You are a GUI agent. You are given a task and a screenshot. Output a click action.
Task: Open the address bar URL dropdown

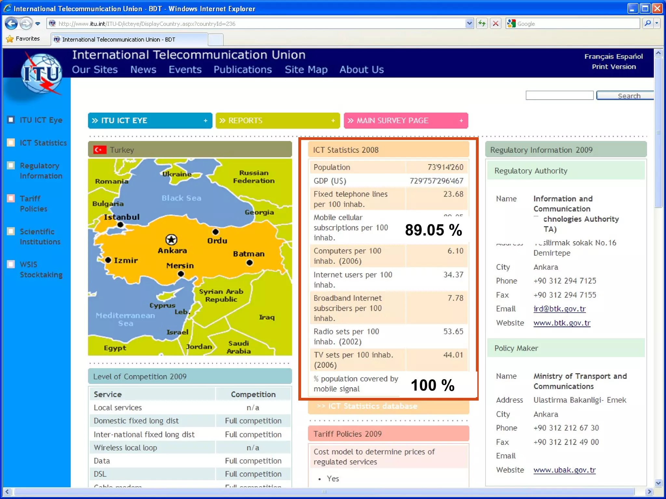469,23
